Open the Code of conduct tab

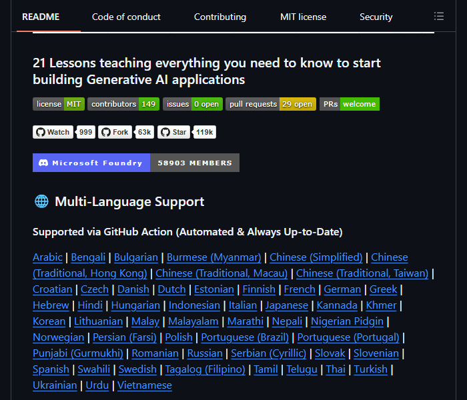[126, 17]
